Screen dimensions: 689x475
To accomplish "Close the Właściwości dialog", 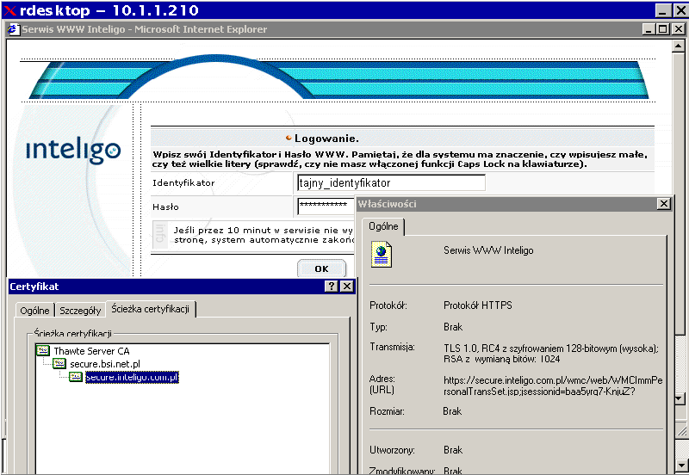I will (663, 204).
